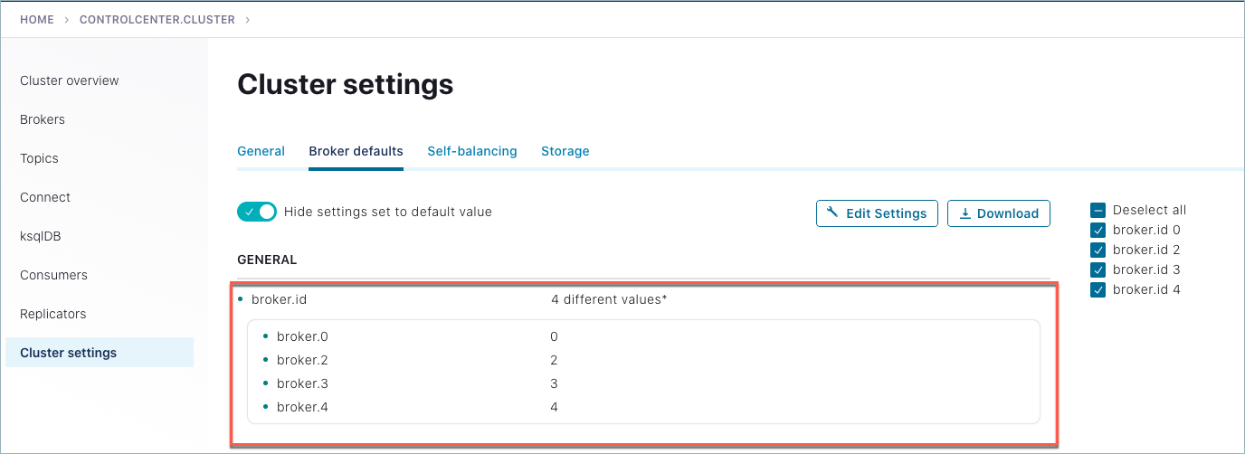The height and width of the screenshot is (454, 1245).
Task: Open the Self-balancing tab
Action: pos(471,151)
